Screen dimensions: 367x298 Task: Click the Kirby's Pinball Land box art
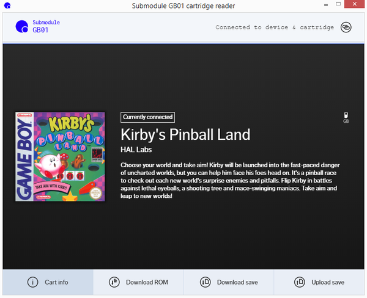click(x=60, y=156)
